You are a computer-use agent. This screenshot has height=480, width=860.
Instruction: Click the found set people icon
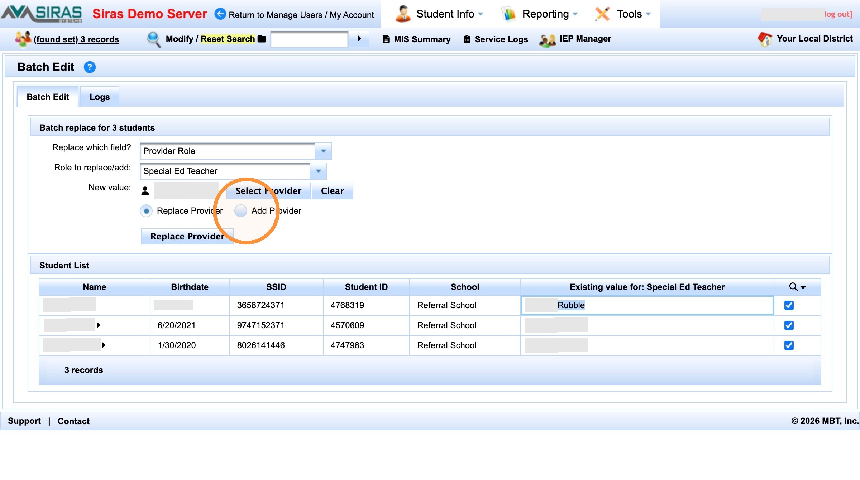coord(23,39)
